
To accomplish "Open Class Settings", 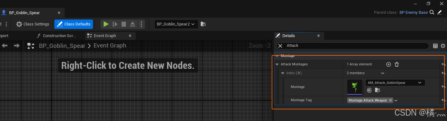I will click(33, 24).
